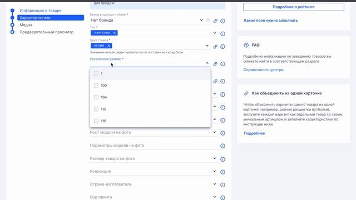Click the gray circle icon beside Нет бренда
Screen dimensions: 356x200
tap(208, 21)
